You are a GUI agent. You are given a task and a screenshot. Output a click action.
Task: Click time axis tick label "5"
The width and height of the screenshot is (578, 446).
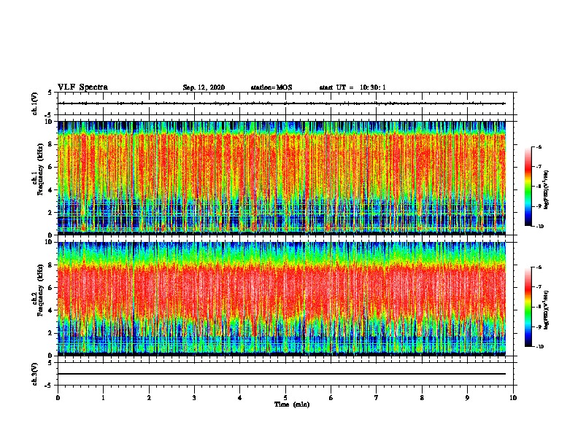285,398
